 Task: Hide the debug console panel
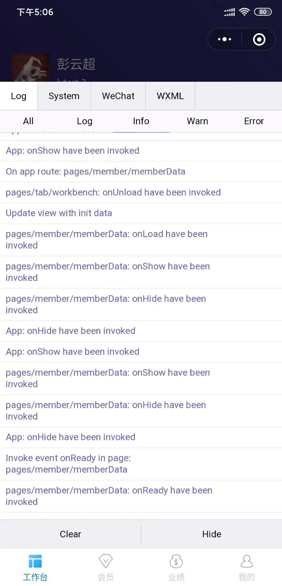pos(211,534)
